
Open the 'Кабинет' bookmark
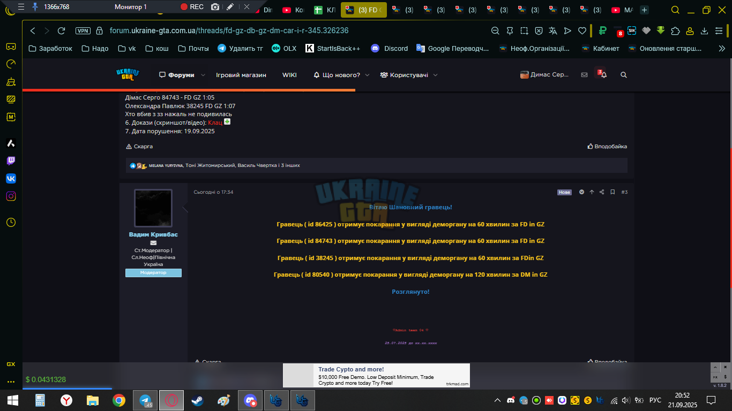(600, 48)
